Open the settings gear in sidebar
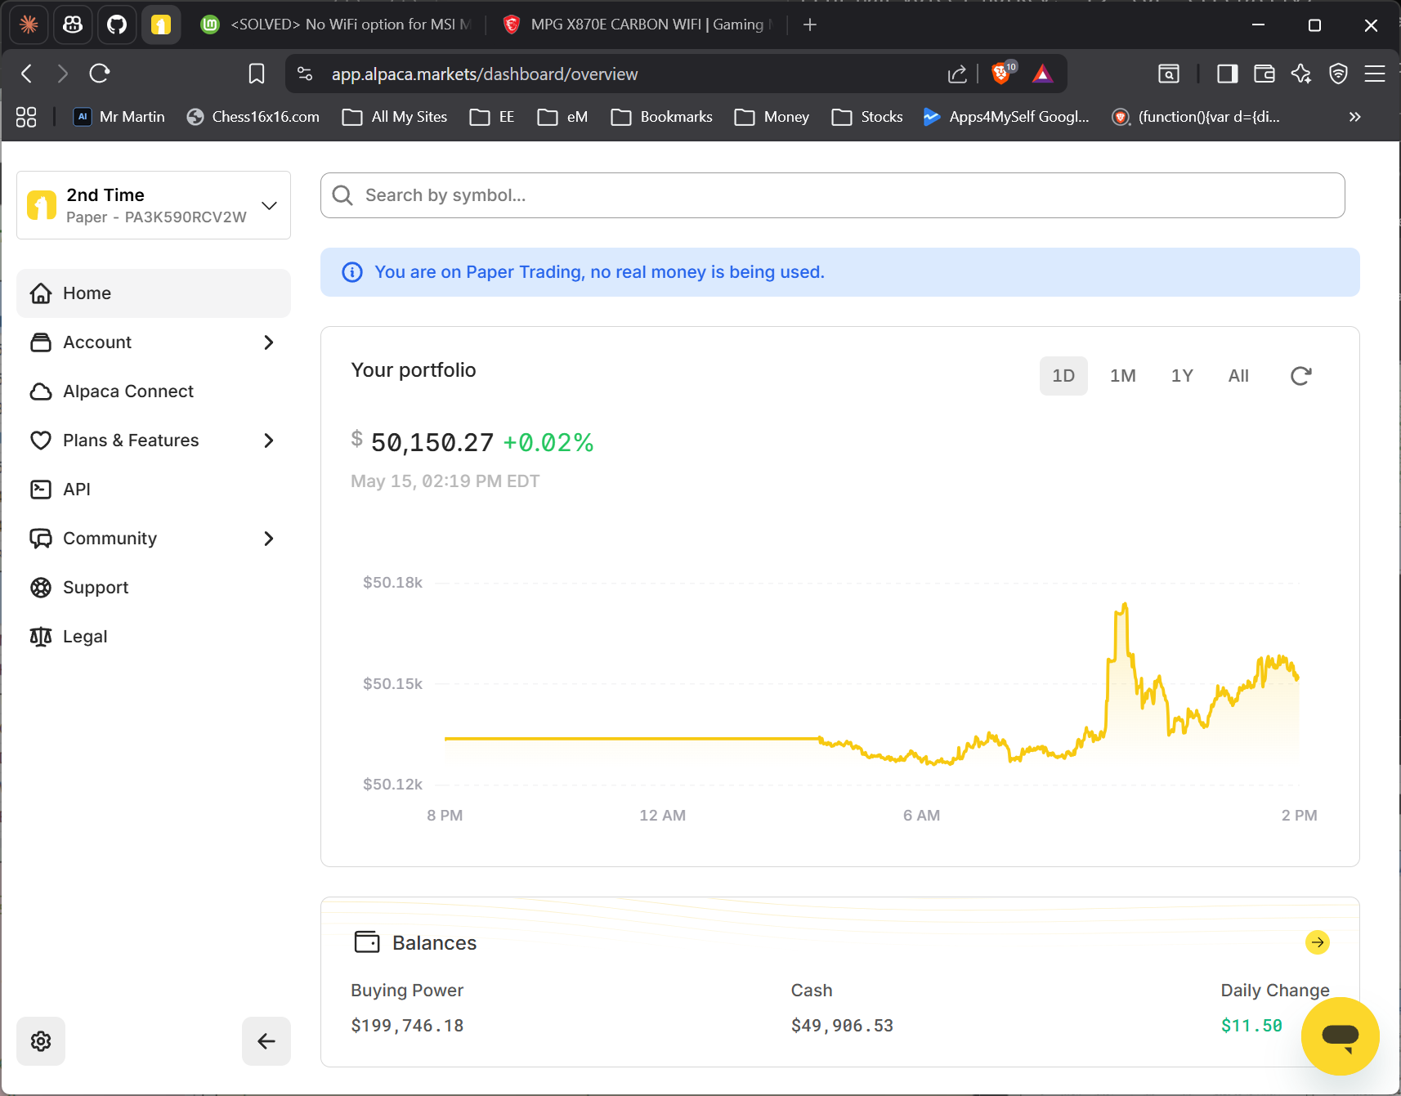 pos(41,1041)
